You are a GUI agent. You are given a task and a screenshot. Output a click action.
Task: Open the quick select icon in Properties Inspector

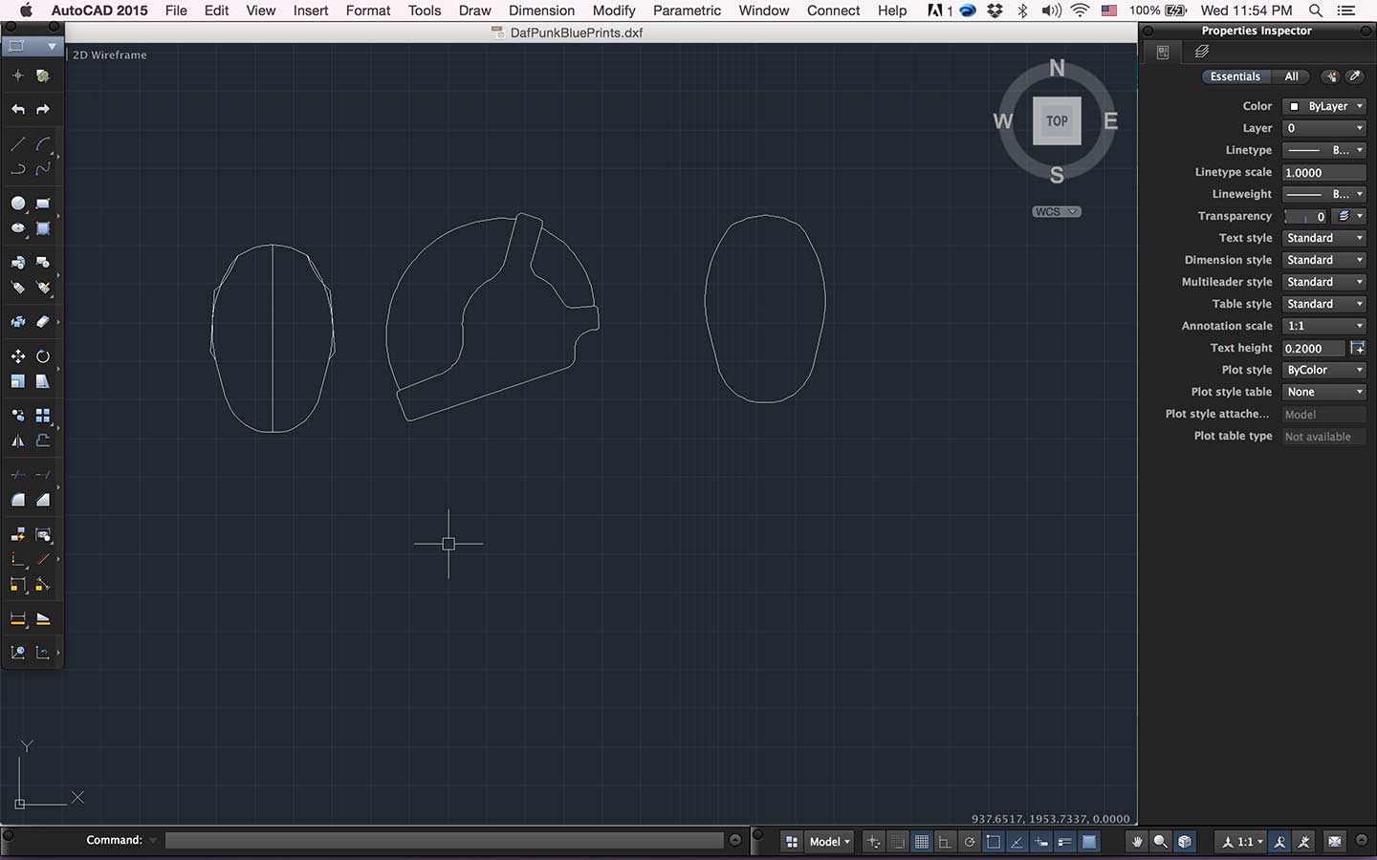[1331, 76]
